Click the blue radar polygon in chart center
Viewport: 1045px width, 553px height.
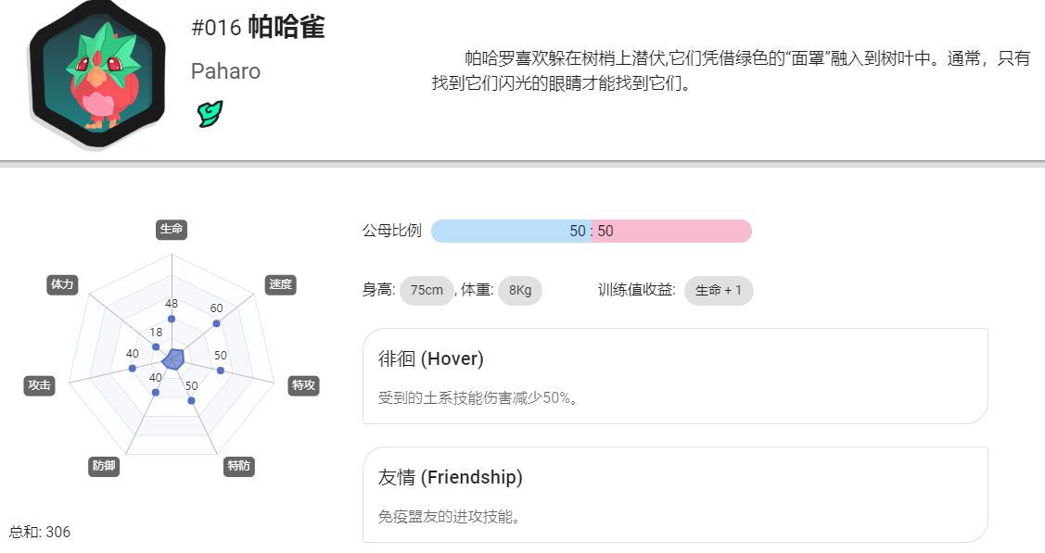tap(173, 359)
